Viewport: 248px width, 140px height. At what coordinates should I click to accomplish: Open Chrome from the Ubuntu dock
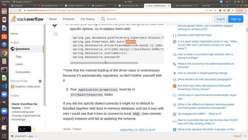pos(4,53)
